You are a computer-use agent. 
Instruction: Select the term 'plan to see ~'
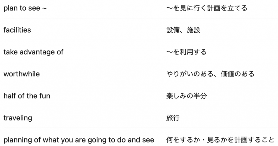pos(25,8)
